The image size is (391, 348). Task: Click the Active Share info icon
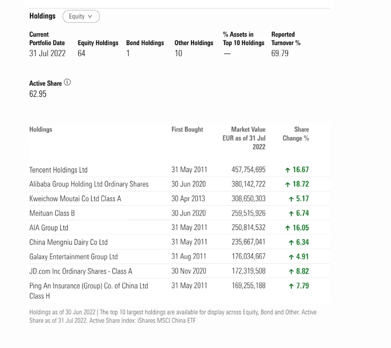pos(67,83)
